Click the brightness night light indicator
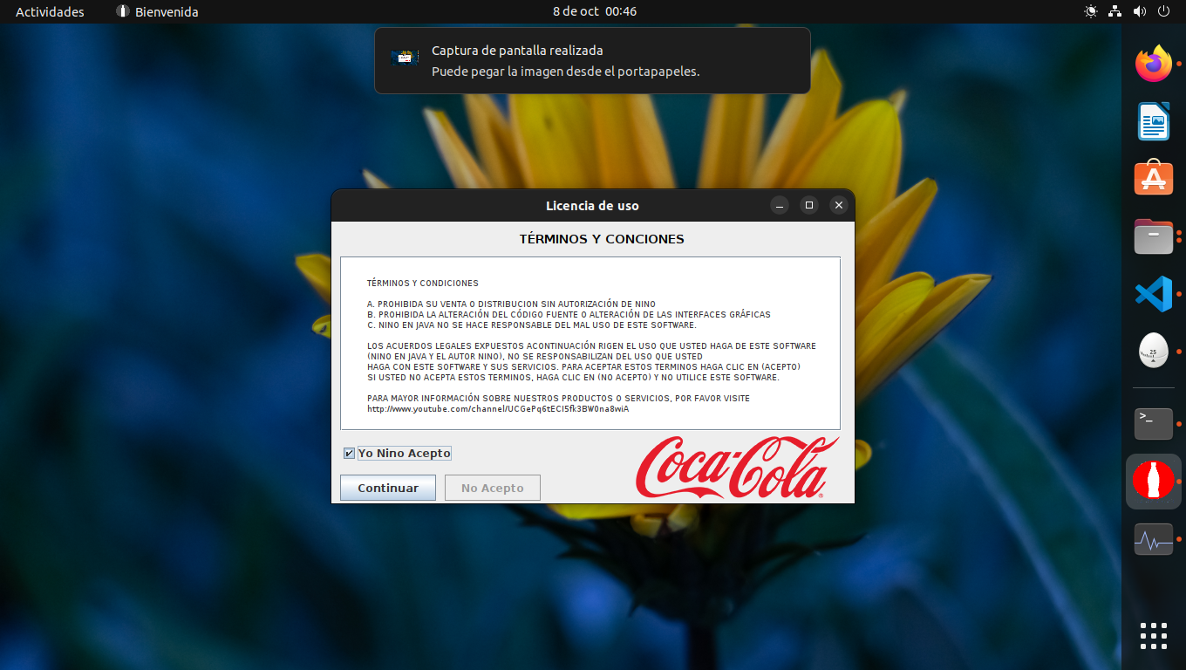This screenshot has height=670, width=1186. [1090, 11]
